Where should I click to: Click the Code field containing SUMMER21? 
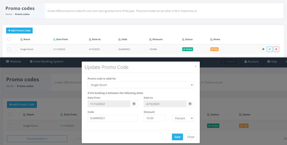pos(113,118)
